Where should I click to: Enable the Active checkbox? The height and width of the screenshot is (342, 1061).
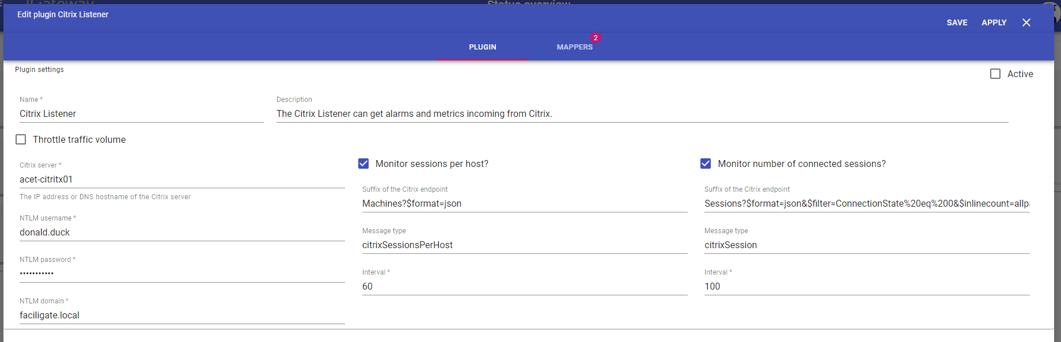pyautogui.click(x=995, y=74)
